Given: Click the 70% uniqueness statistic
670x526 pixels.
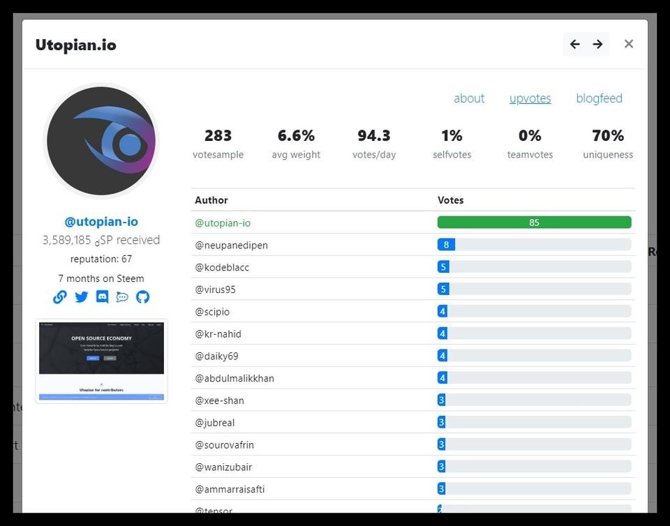Looking at the screenshot, I should [608, 144].
